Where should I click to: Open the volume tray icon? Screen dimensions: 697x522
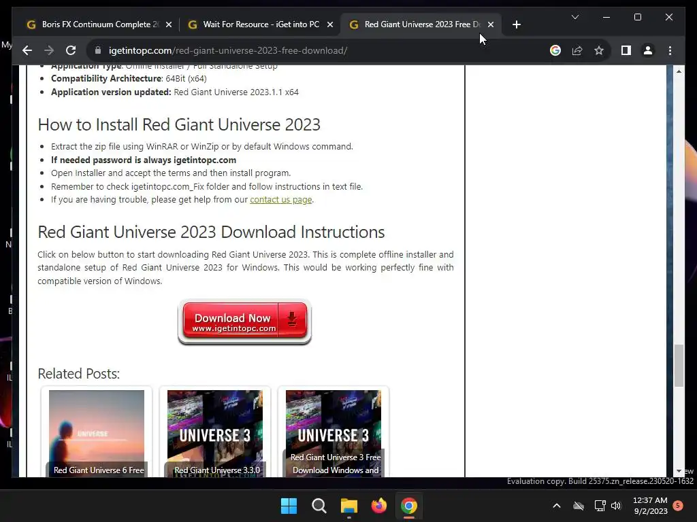tap(616, 506)
